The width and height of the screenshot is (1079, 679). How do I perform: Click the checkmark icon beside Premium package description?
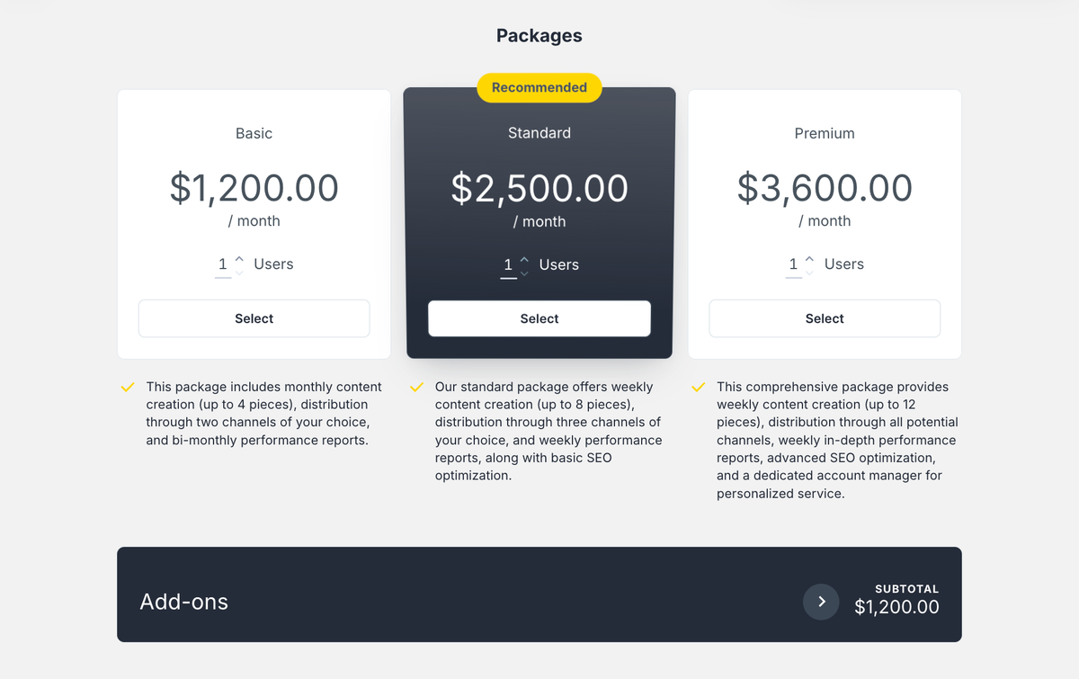coord(699,386)
